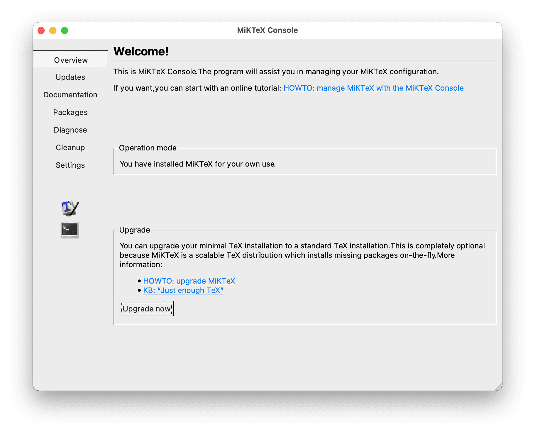Go to the Packages tab
The image size is (535, 434).
point(70,112)
